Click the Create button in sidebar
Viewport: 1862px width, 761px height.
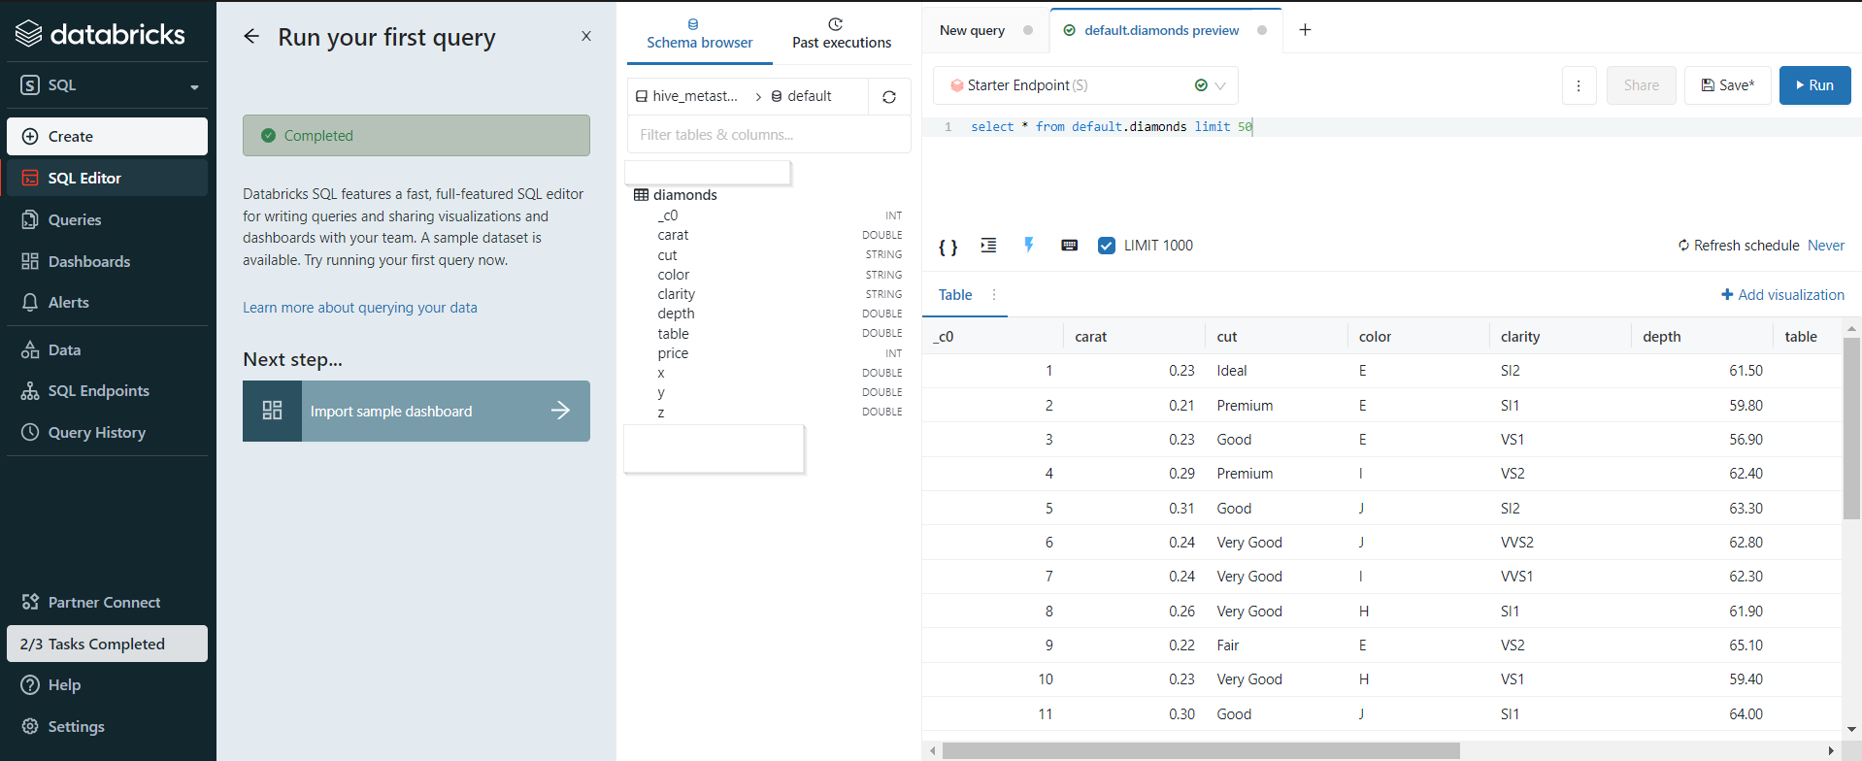(107, 136)
